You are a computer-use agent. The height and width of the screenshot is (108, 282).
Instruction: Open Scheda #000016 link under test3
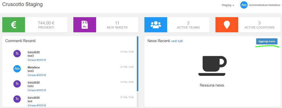click(x=37, y=60)
